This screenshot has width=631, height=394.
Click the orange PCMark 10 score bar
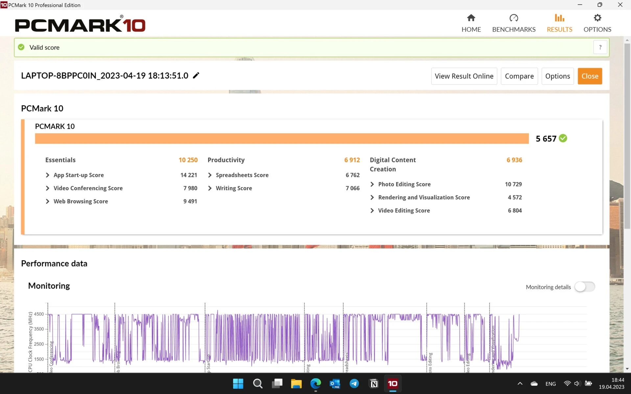coord(282,139)
